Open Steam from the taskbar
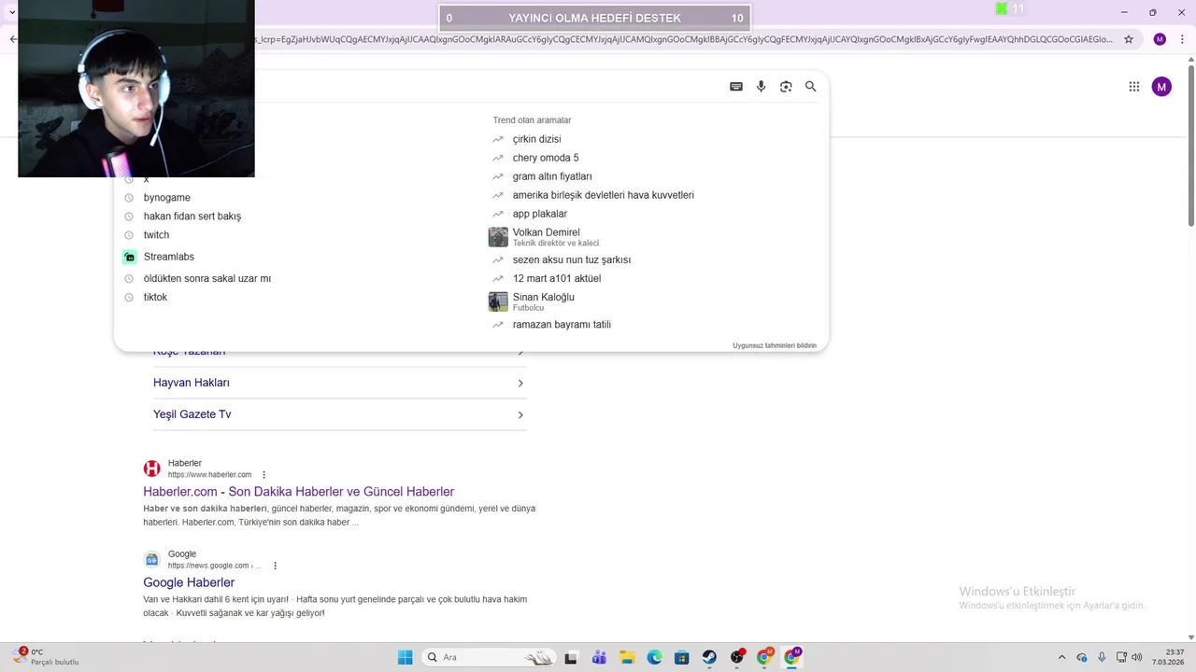 (x=709, y=657)
